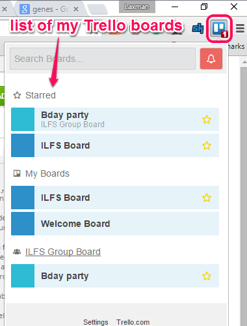
Task: Click the ILFS Group Board people icon
Action: [x=17, y=252]
